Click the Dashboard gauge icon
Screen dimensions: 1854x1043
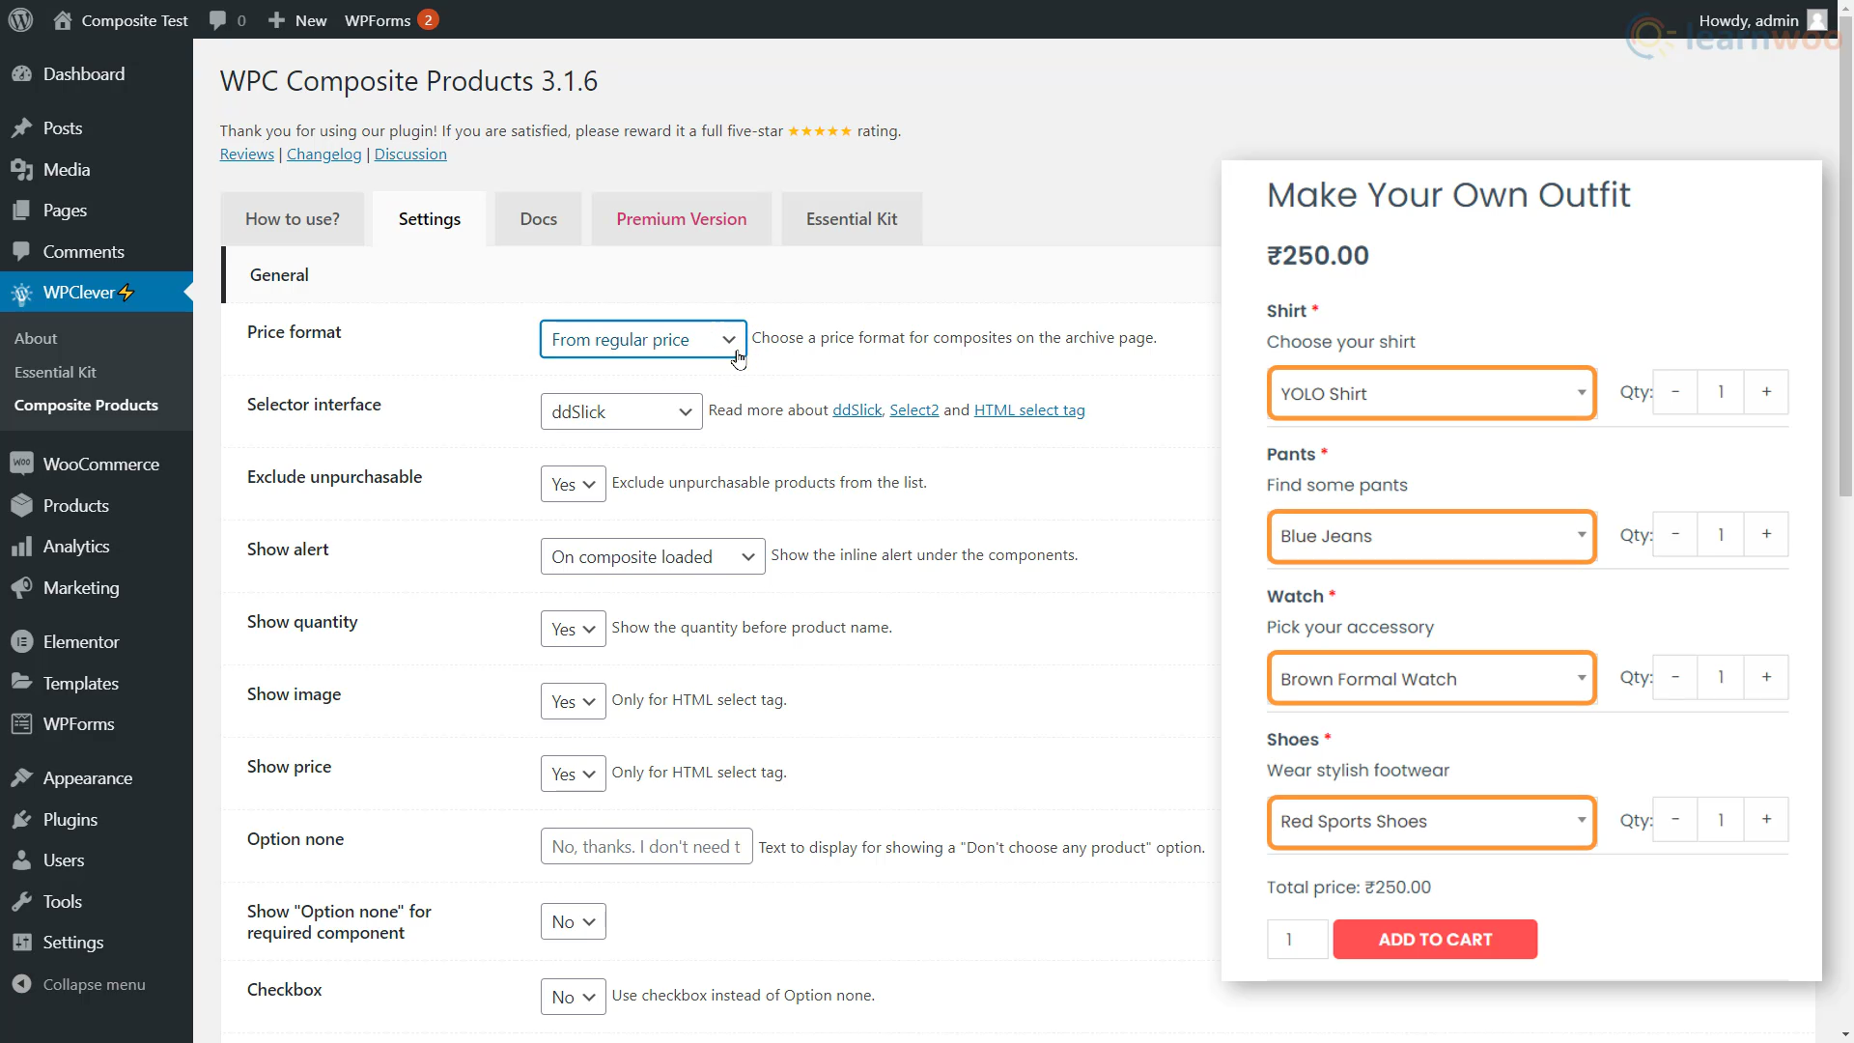(x=21, y=74)
